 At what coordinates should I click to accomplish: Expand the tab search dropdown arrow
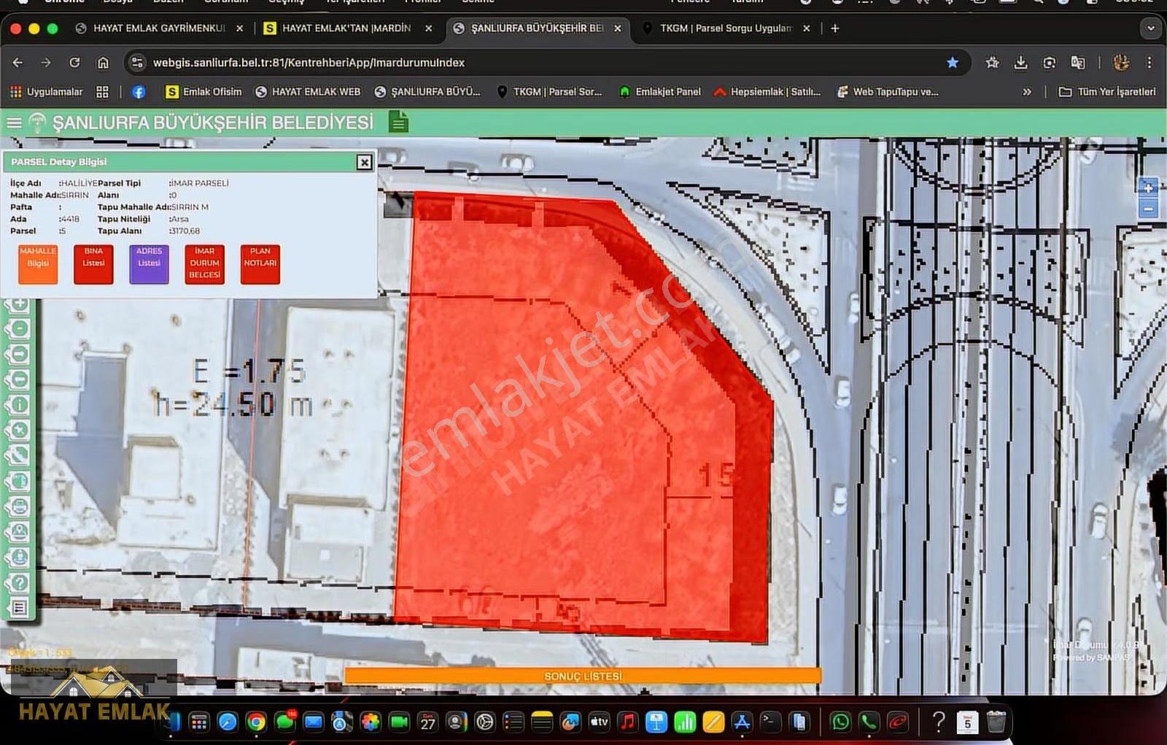click(1150, 28)
